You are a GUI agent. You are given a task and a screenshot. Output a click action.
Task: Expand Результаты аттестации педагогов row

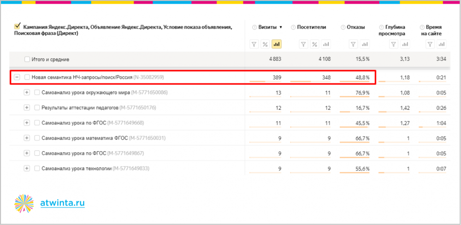27,107
